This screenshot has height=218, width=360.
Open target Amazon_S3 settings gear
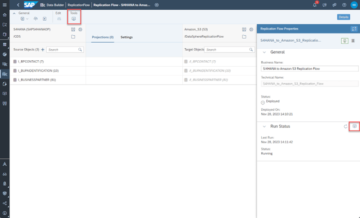point(251,29)
